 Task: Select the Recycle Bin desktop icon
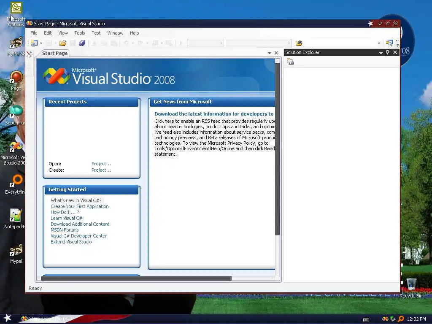pyautogui.click(x=411, y=288)
